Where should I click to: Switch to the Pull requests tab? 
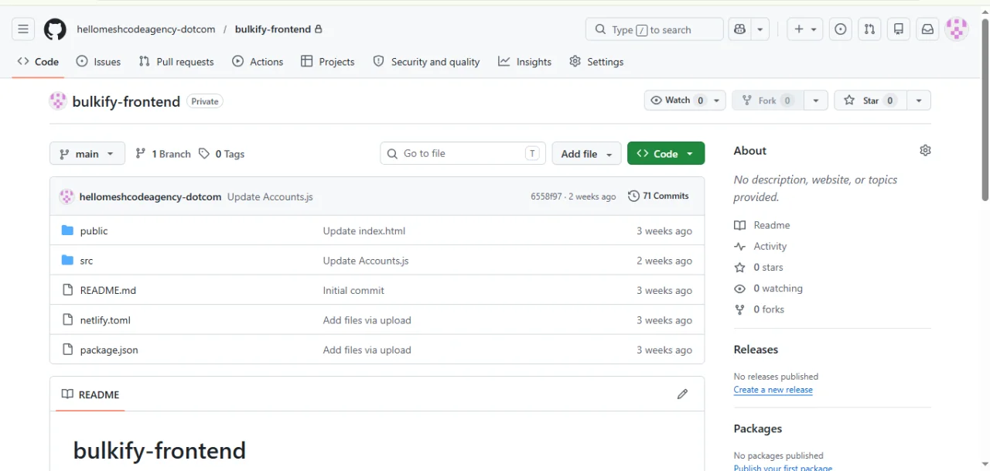(x=176, y=62)
